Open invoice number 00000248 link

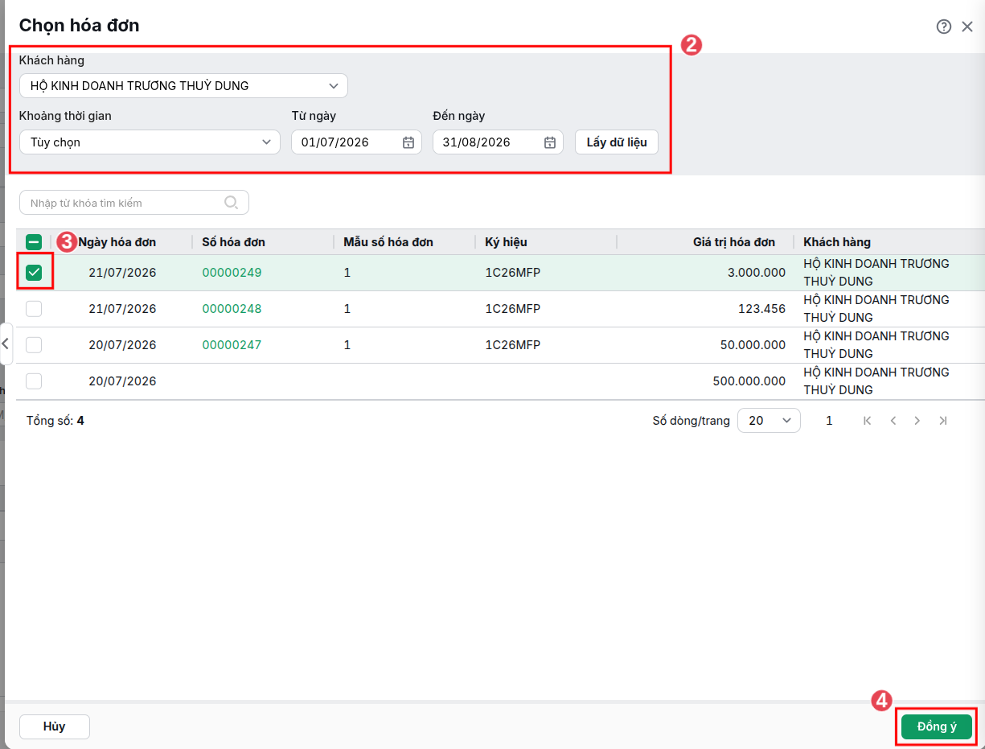pyautogui.click(x=232, y=309)
